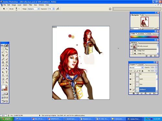This screenshot has width=162, height=121.
Task: Open the Exposure slider arrow
Action: point(53,9)
